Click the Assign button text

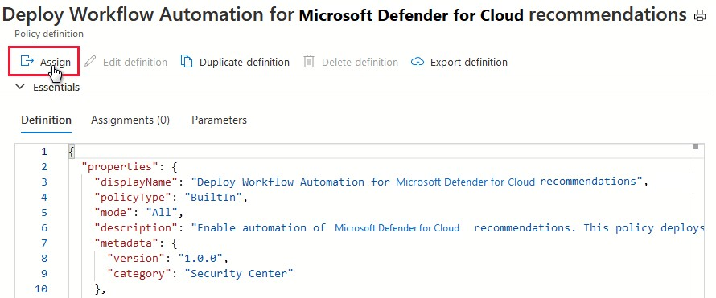pyautogui.click(x=56, y=62)
